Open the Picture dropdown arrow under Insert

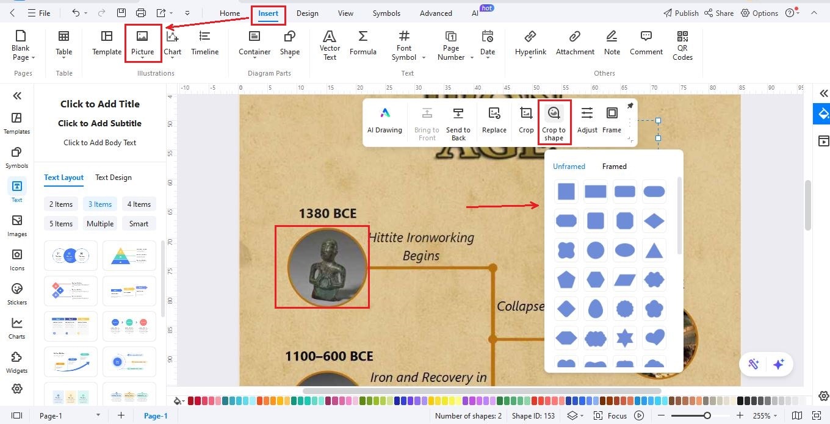tap(143, 58)
